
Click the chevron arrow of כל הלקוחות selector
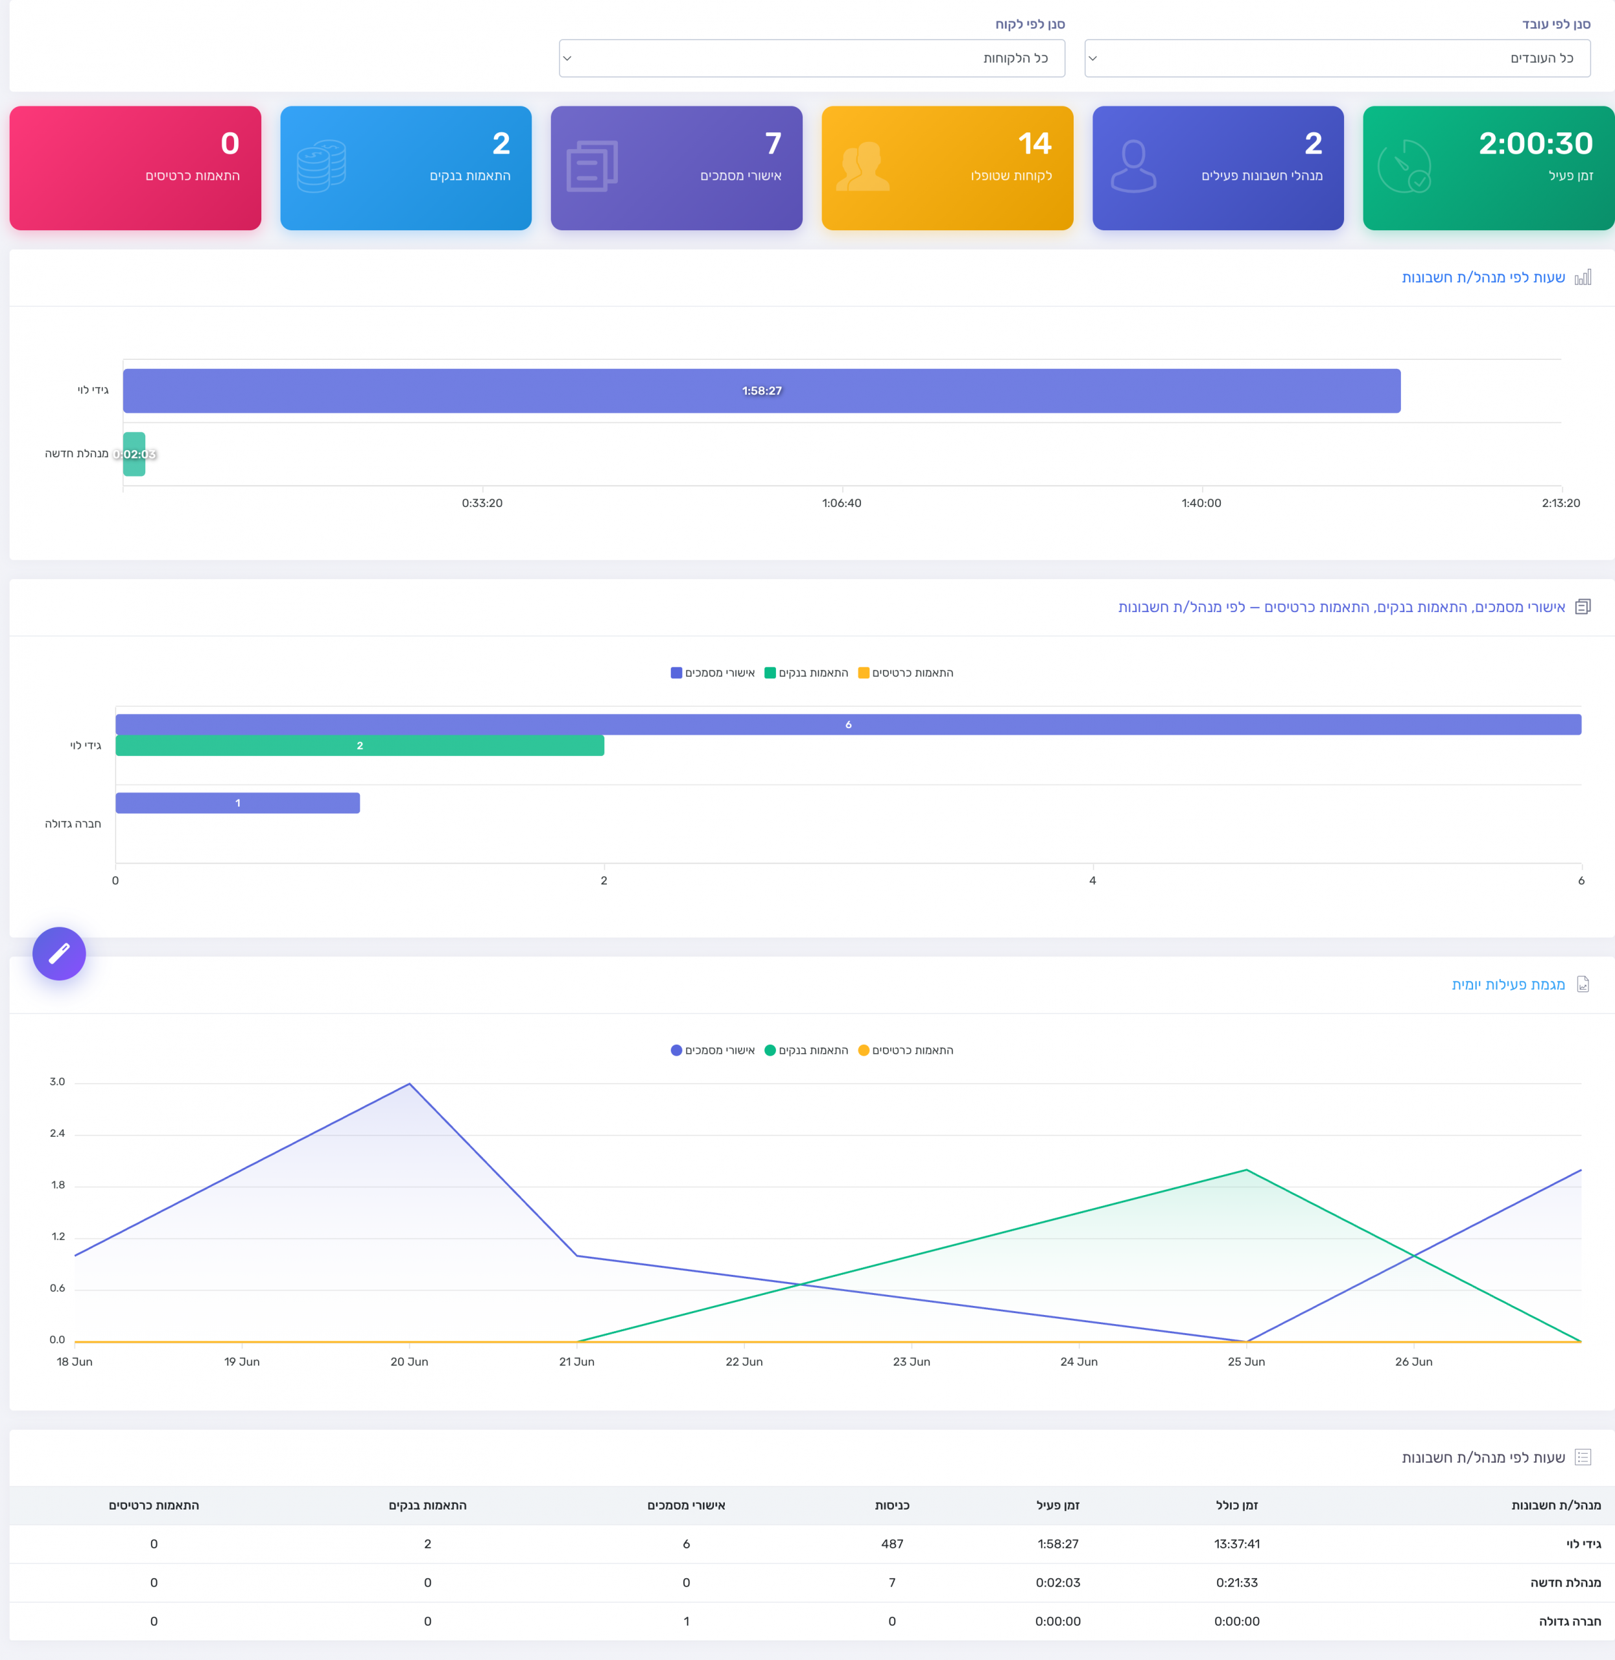click(567, 58)
